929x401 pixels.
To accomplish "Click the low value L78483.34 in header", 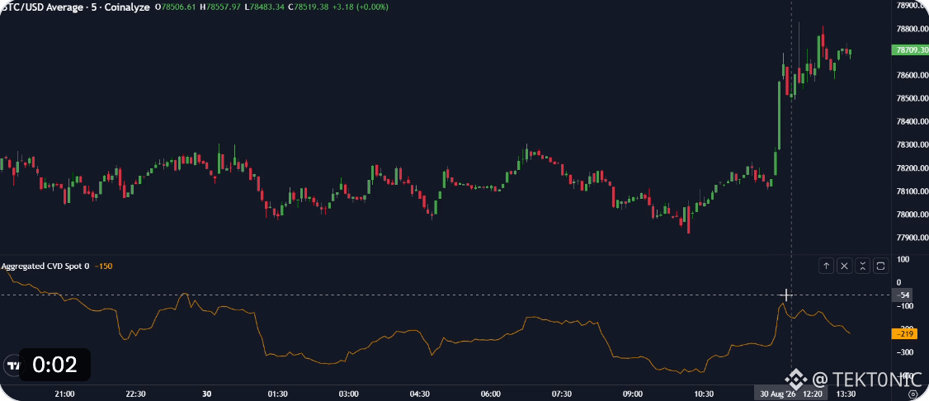I will 265,7.
